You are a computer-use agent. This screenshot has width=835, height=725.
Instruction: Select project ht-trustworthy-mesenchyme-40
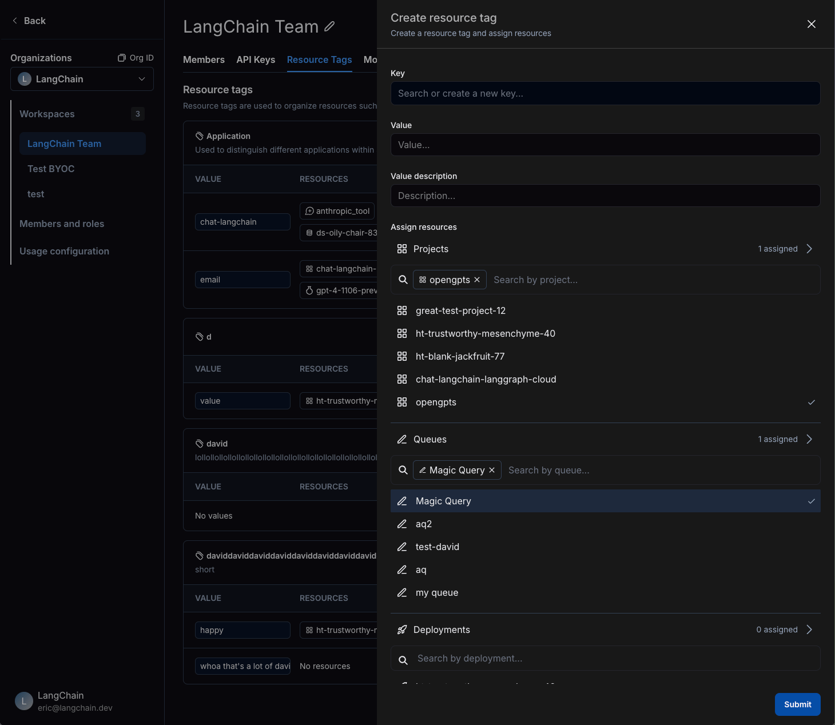click(606, 333)
